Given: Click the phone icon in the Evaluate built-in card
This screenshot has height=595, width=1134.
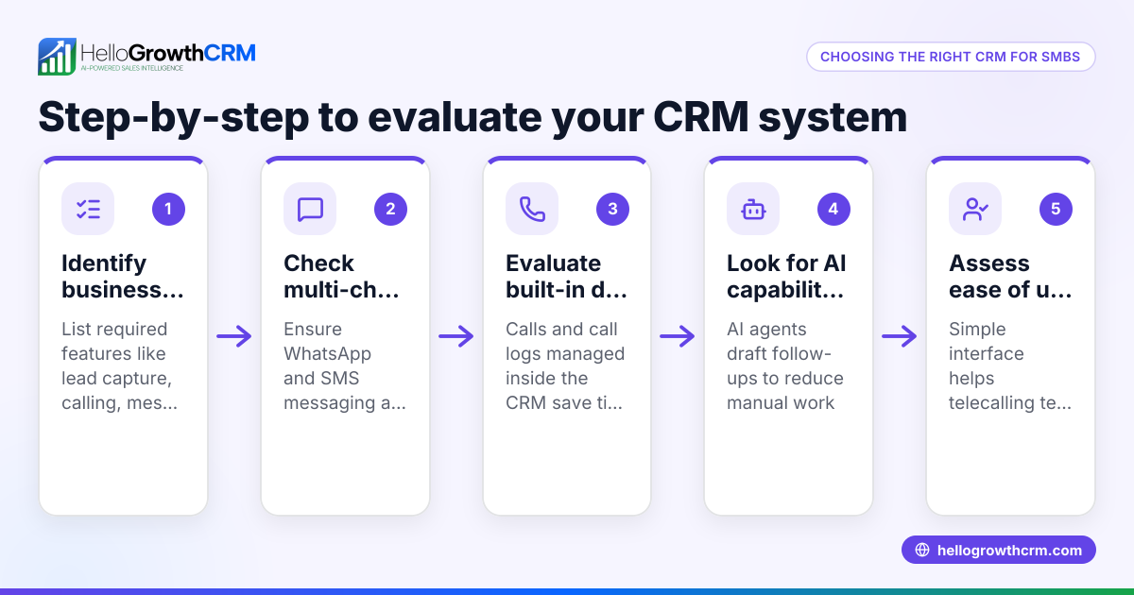Looking at the screenshot, I should [532, 209].
